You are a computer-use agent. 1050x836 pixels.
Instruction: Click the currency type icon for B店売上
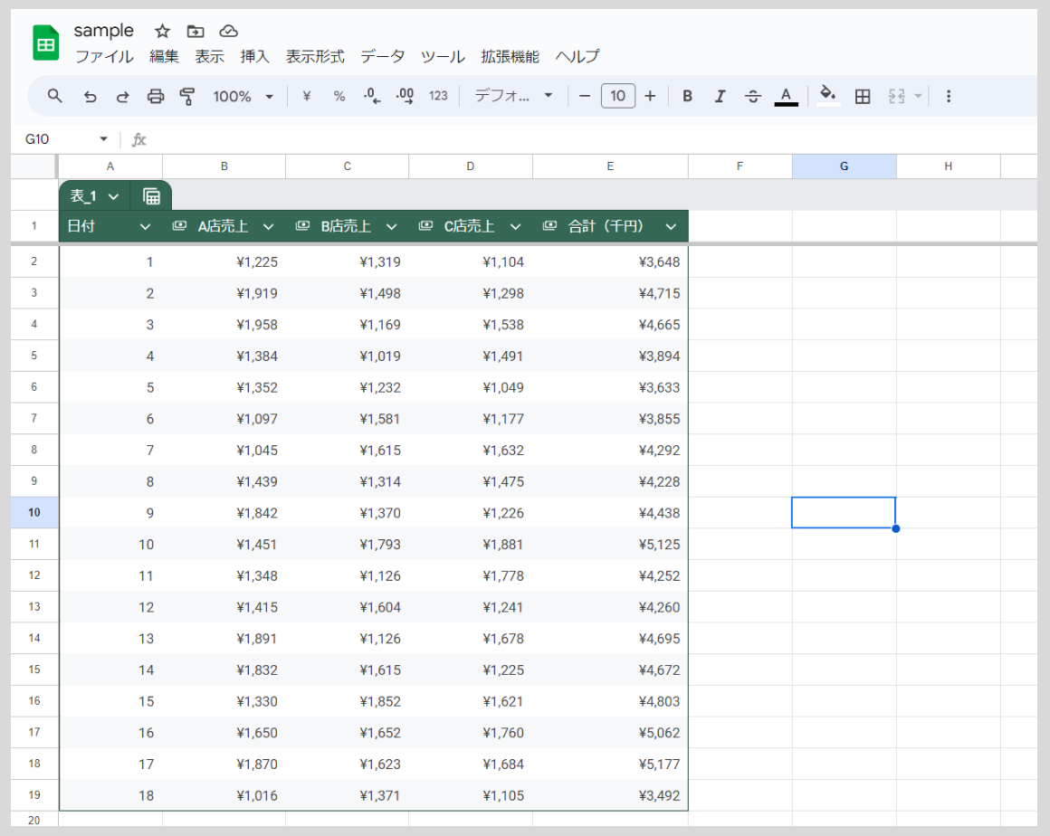(302, 226)
